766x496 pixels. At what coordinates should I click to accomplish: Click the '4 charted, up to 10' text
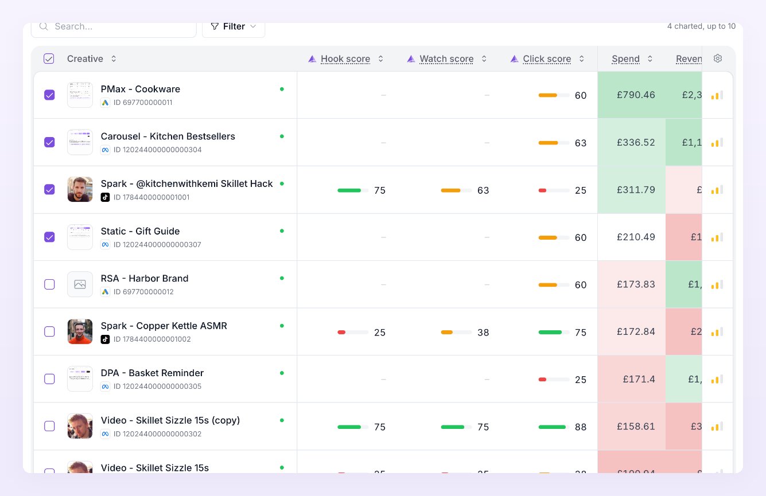tap(701, 26)
